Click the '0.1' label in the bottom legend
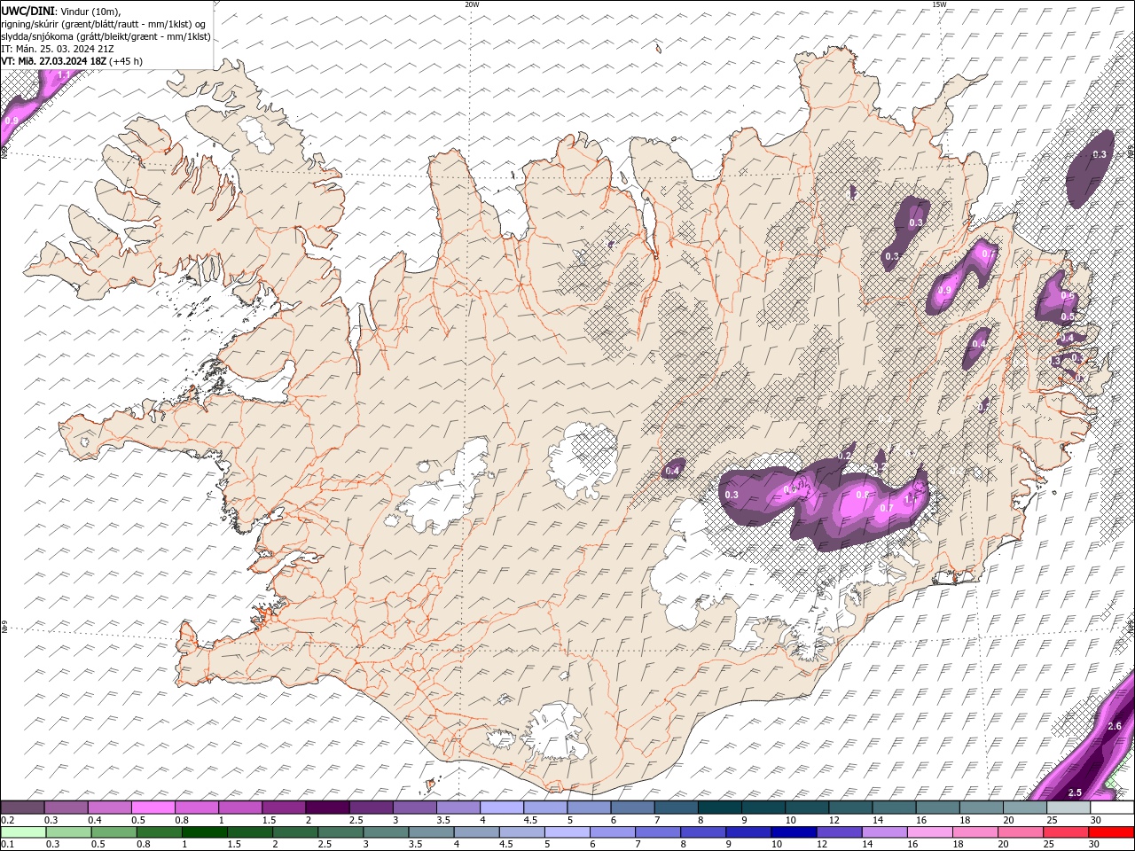The height and width of the screenshot is (851, 1135). pos(7,844)
